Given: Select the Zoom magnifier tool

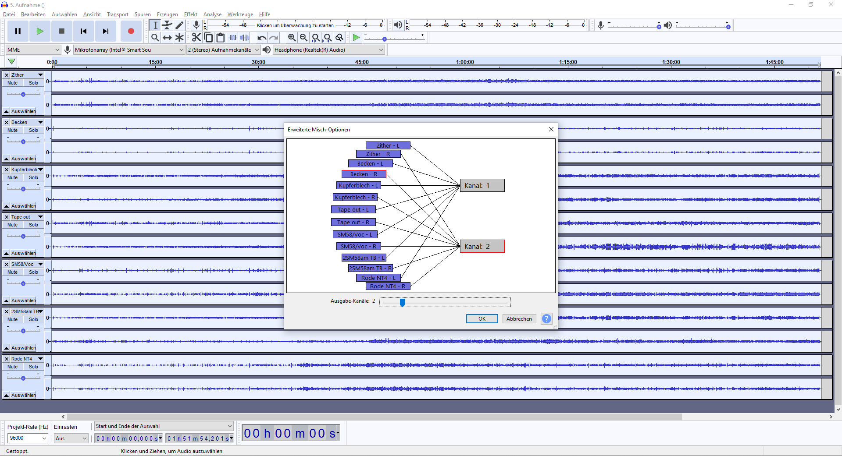Looking at the screenshot, I should point(155,38).
